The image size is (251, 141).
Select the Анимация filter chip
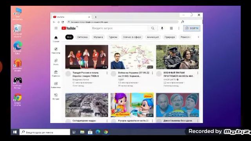[x=153, y=37]
